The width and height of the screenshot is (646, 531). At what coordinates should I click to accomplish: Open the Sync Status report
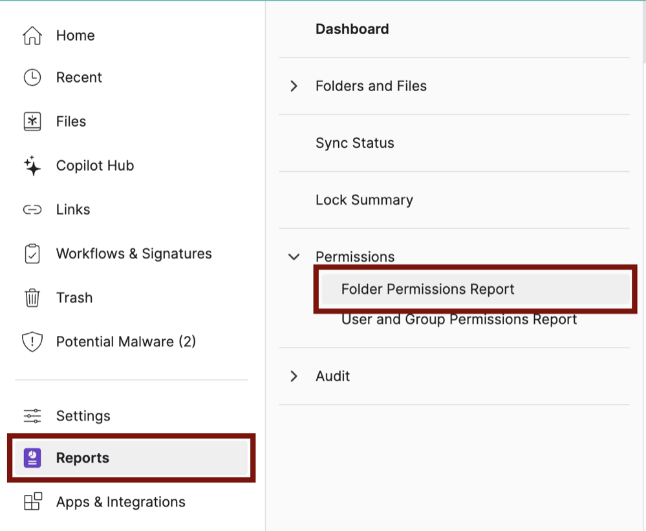354,143
